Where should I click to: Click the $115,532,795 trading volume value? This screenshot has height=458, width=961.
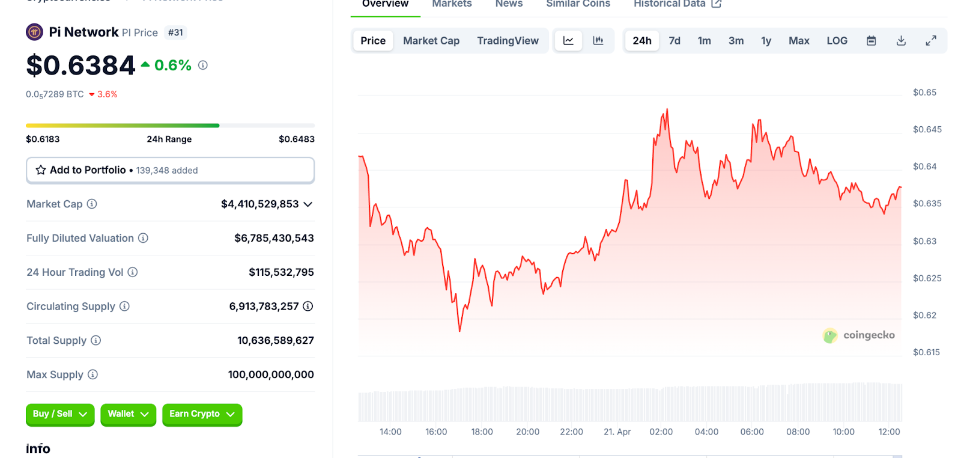click(x=281, y=272)
